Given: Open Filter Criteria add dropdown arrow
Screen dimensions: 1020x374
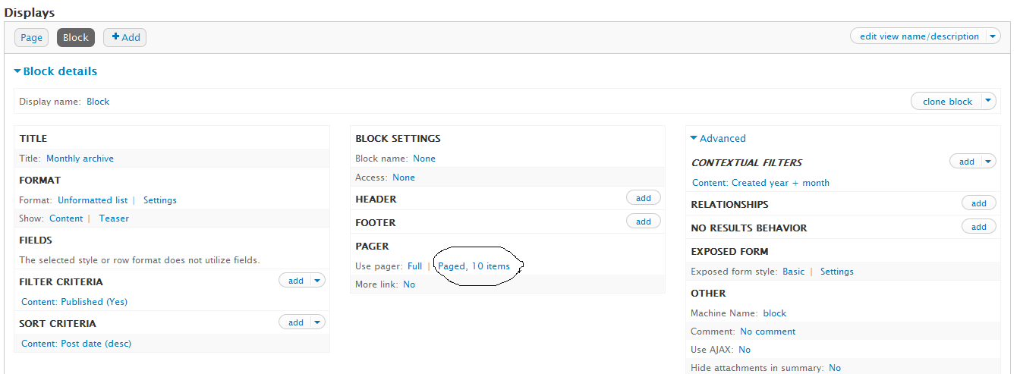Looking at the screenshot, I should coord(317,281).
